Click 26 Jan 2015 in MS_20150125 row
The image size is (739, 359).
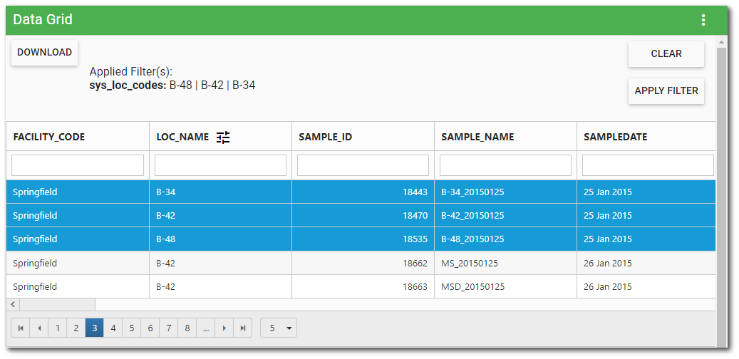pos(608,263)
